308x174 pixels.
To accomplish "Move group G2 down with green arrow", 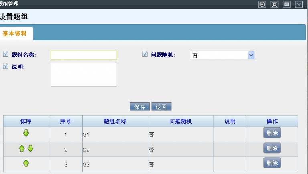I will click(x=30, y=148).
